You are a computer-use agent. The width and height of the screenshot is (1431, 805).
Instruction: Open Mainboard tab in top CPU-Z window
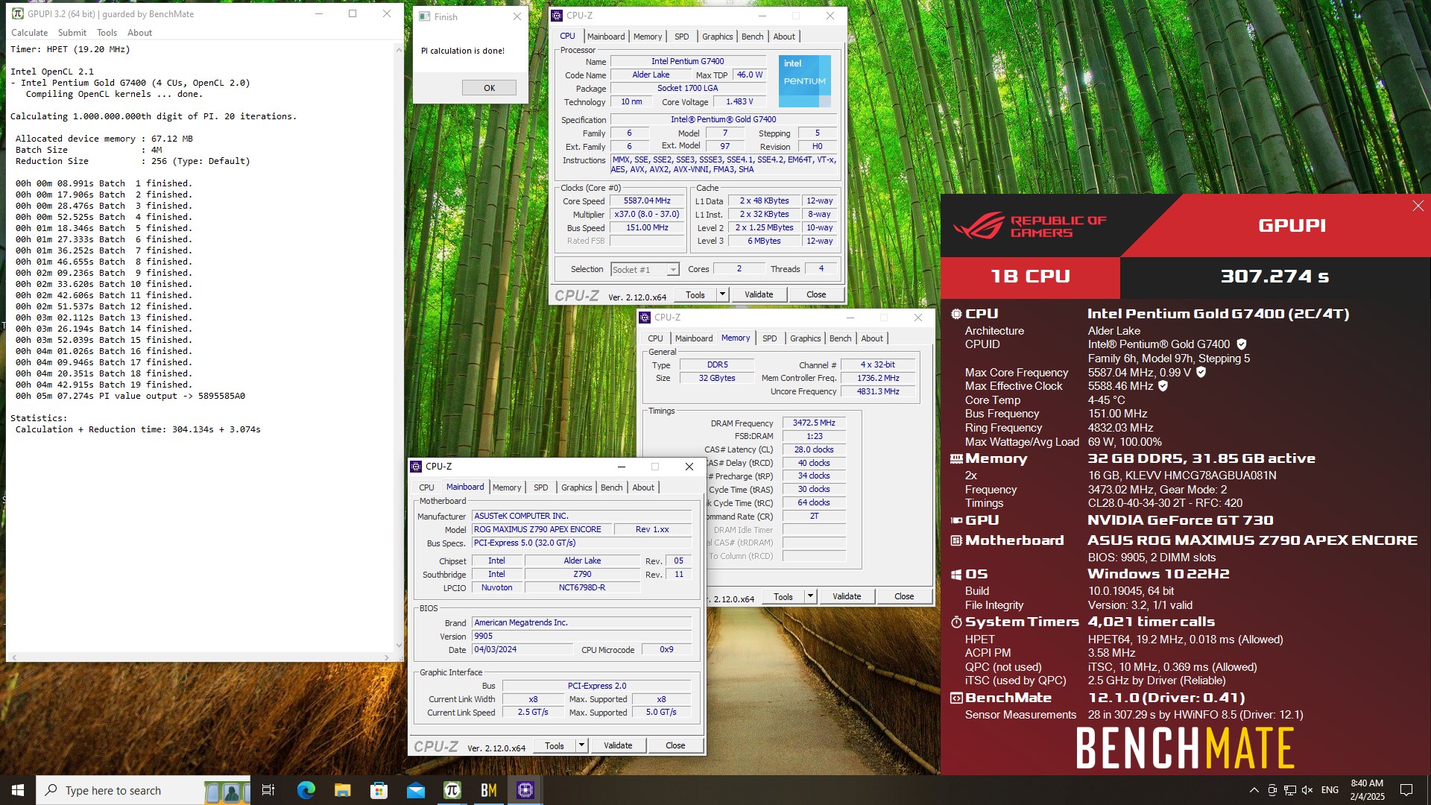click(x=606, y=37)
